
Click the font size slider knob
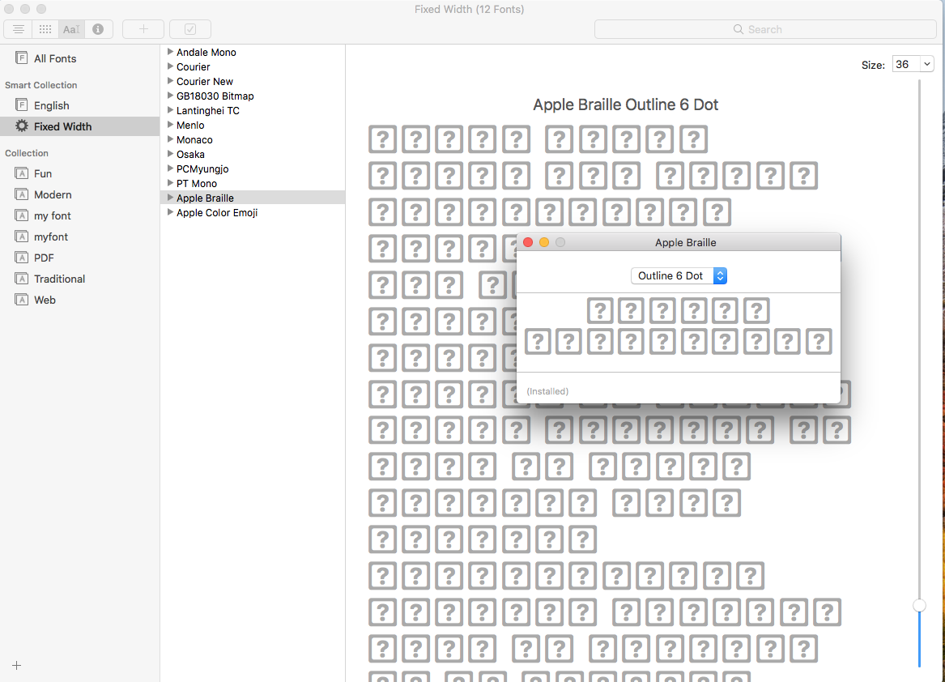pyautogui.click(x=919, y=605)
